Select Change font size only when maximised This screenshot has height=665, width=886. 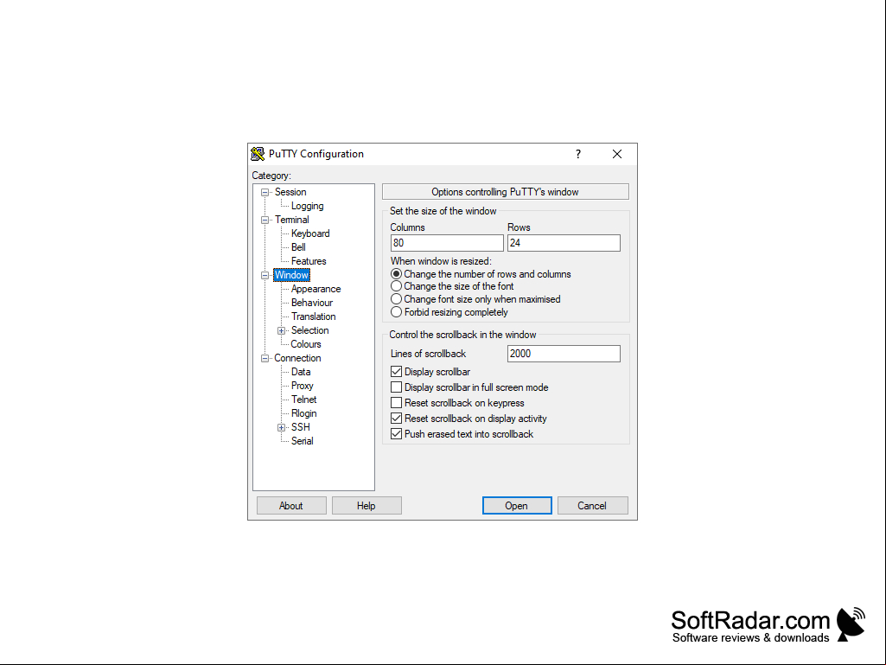475,300
